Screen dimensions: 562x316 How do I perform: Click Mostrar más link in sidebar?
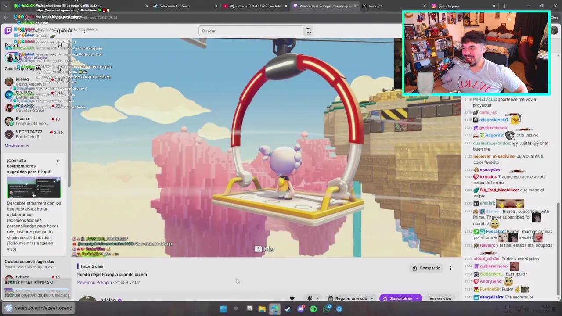17,146
